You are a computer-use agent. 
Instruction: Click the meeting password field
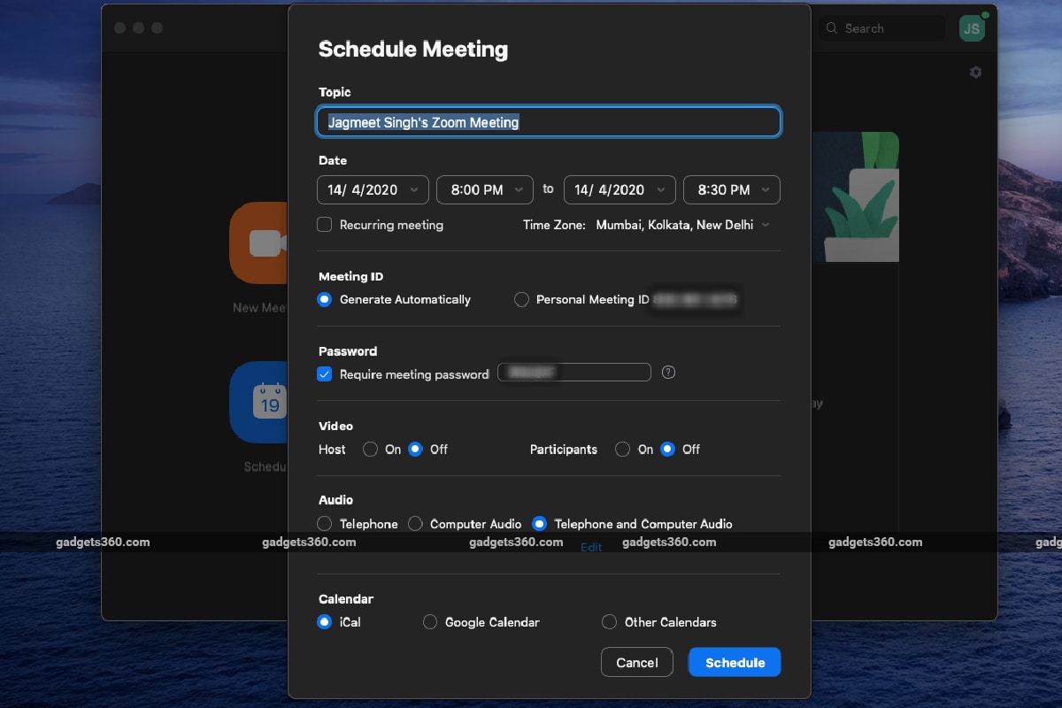tap(574, 373)
